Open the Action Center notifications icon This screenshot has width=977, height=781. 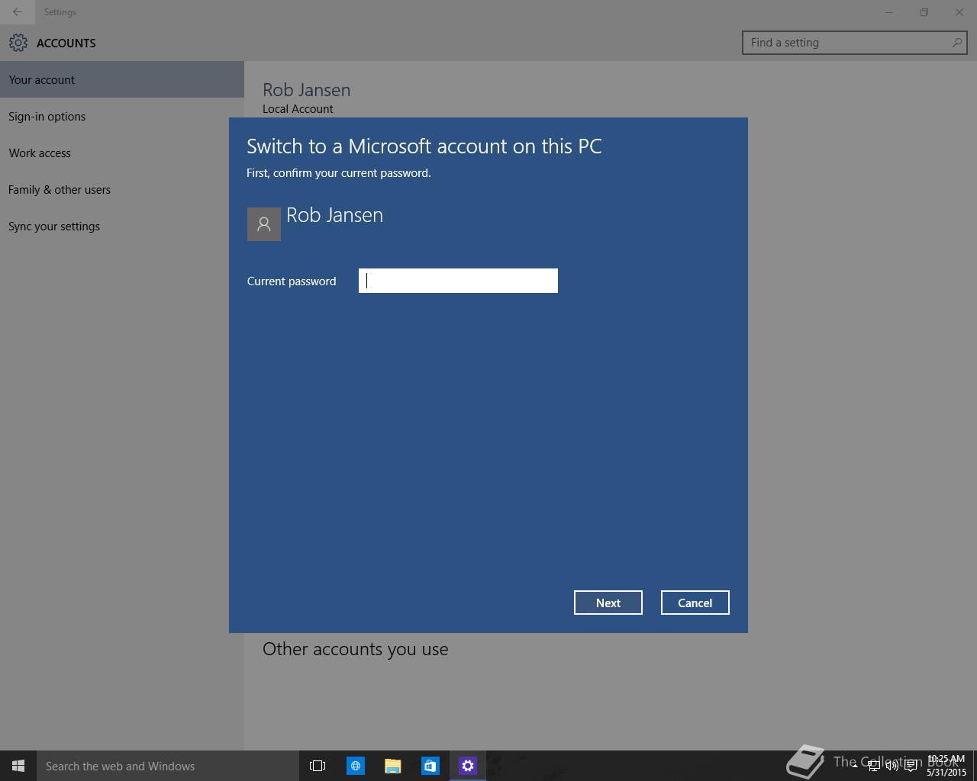pyautogui.click(x=911, y=766)
